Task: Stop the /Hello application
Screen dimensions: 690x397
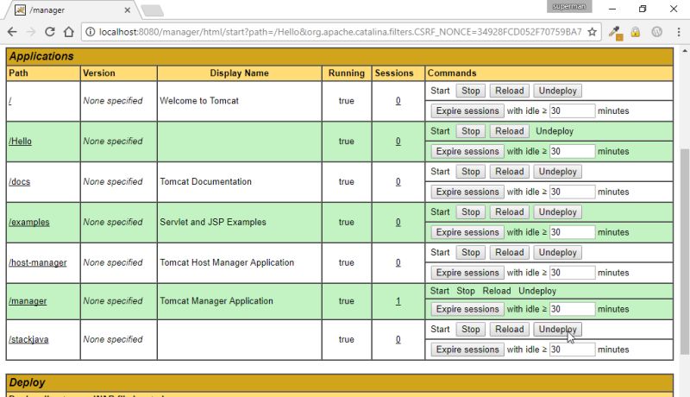Action: click(470, 131)
